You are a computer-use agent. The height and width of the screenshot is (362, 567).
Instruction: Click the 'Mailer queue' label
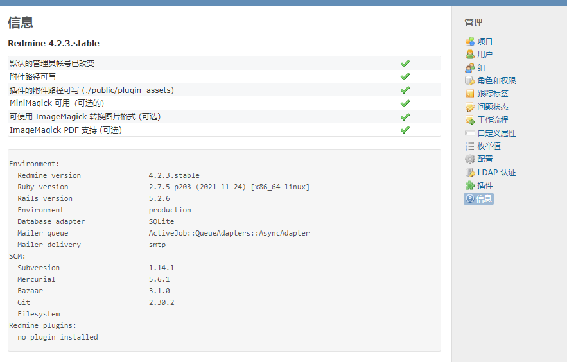click(42, 233)
